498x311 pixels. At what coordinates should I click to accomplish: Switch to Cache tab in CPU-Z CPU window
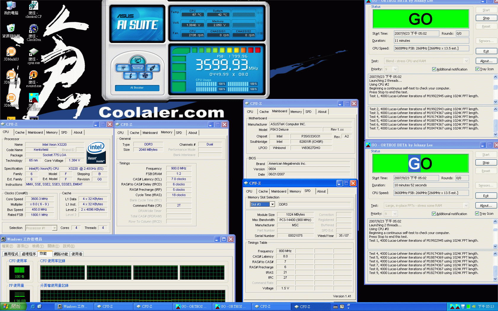point(20,132)
